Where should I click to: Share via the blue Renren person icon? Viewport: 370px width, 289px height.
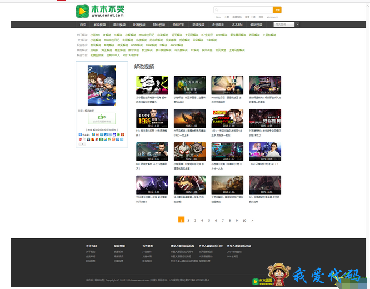pyautogui.click(x=106, y=134)
